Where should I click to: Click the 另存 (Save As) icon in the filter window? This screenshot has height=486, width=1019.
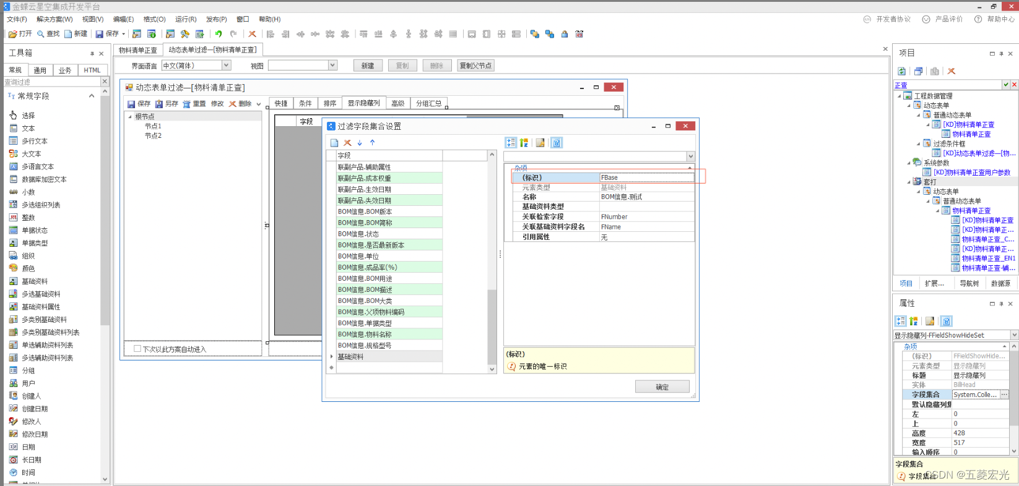tap(159, 104)
